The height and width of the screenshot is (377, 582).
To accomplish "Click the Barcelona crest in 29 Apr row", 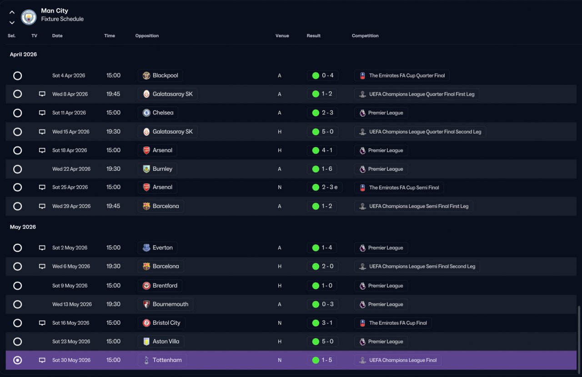I will click(x=146, y=206).
